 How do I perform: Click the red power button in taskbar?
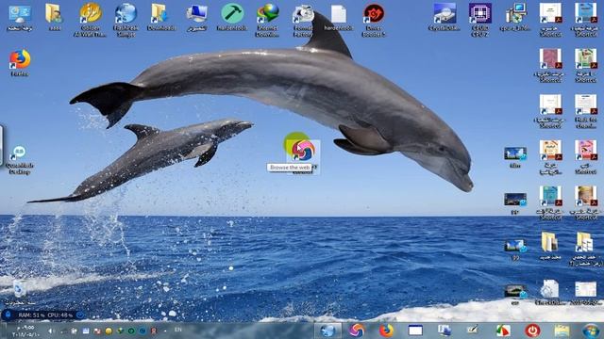click(532, 331)
